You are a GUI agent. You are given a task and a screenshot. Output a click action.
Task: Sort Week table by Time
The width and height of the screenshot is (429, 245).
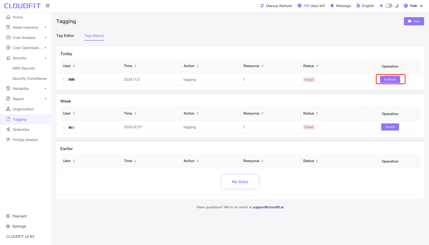[x=135, y=113]
